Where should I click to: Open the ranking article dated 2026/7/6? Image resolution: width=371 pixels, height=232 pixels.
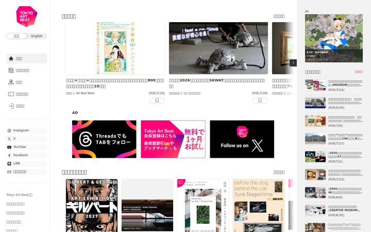click(x=333, y=121)
